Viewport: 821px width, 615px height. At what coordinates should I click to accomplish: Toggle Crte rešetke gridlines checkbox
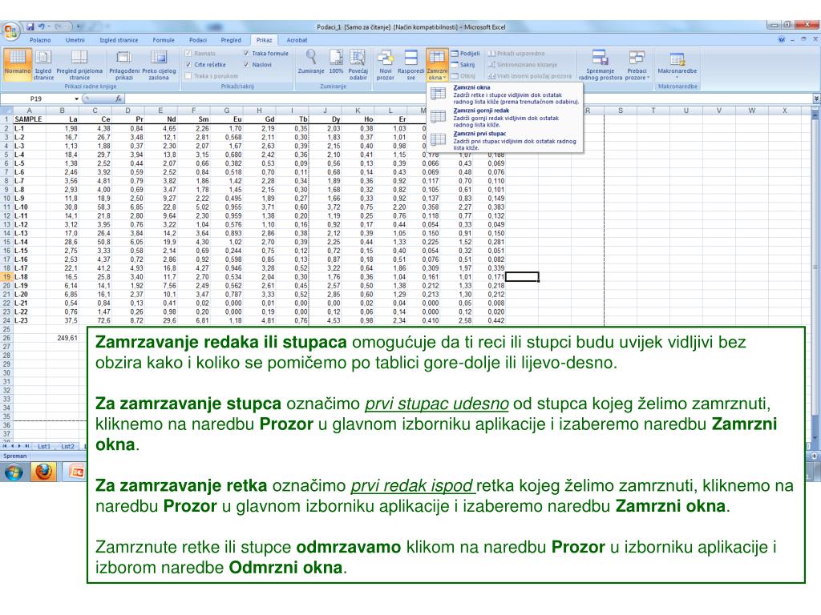coord(188,65)
